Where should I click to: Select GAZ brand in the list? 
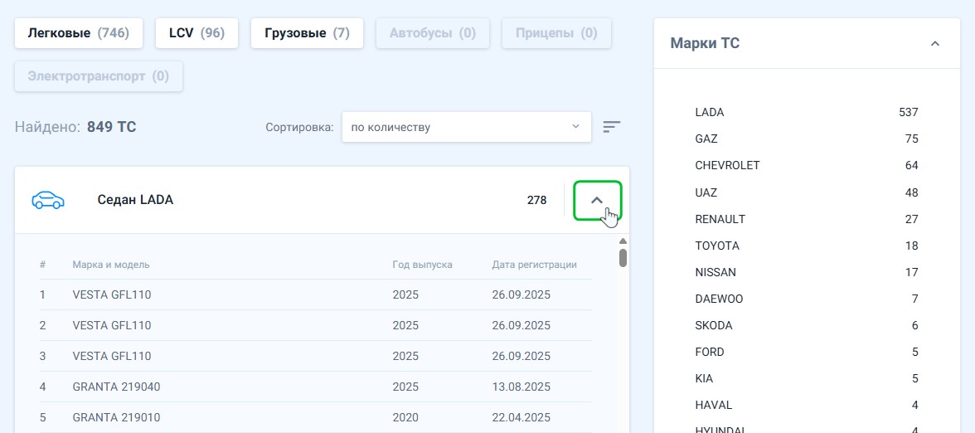point(807,139)
